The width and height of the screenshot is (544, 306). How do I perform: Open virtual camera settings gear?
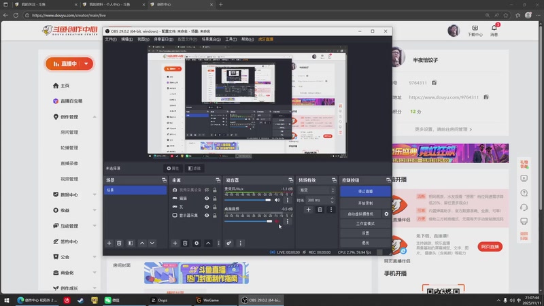(x=386, y=214)
